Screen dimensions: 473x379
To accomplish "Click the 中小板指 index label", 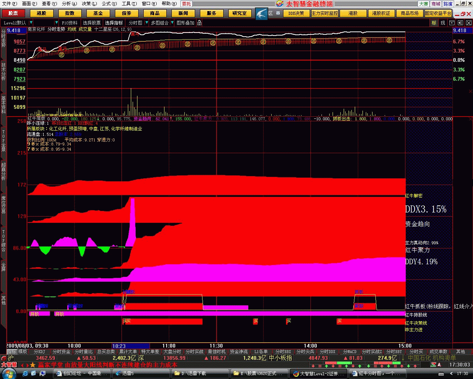I will tap(280, 358).
